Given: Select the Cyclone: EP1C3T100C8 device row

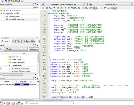Looking at the screenshot, I should pos(11,10).
